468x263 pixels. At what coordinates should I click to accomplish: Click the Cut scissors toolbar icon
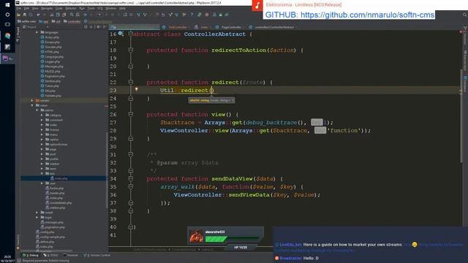tap(52, 15)
